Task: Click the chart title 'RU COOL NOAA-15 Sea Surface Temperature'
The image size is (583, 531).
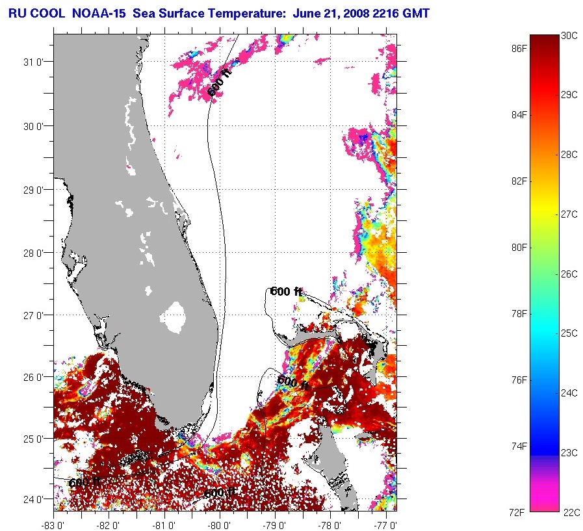Action: 148,14
